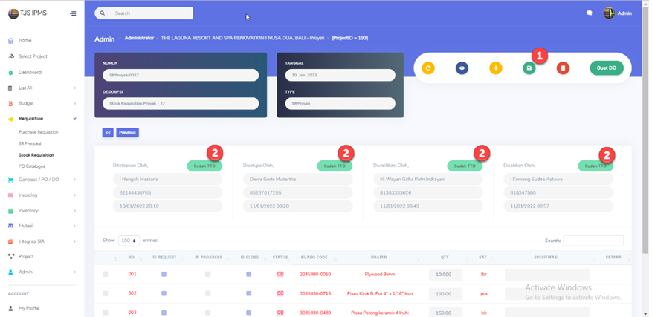Click the blue eye view icon
This screenshot has width=652, height=317.
[462, 68]
